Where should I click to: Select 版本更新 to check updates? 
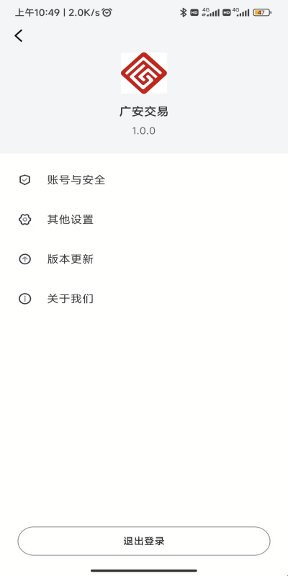pos(144,259)
